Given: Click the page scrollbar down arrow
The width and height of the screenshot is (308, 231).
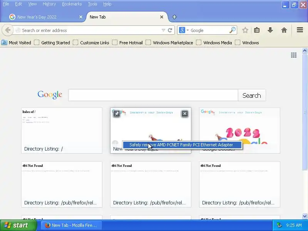Looking at the screenshot, I should click(x=305, y=216).
